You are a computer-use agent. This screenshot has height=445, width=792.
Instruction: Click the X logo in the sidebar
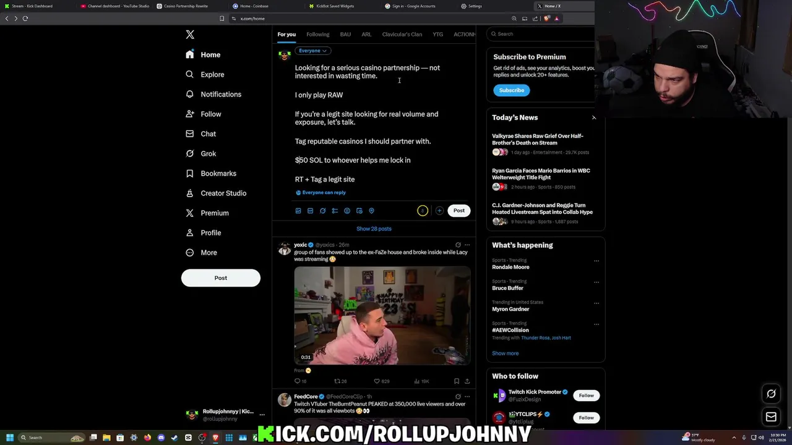[x=190, y=35]
